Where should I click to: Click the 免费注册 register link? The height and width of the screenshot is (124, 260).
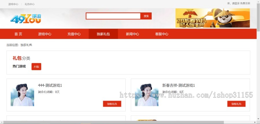(x=245, y=3)
